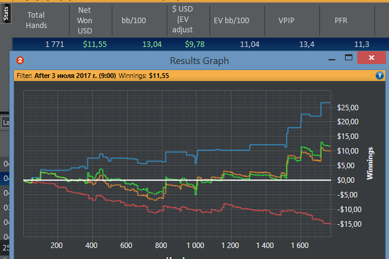Open the vertical Stats tab
The width and height of the screenshot is (389, 259).
click(x=5, y=13)
